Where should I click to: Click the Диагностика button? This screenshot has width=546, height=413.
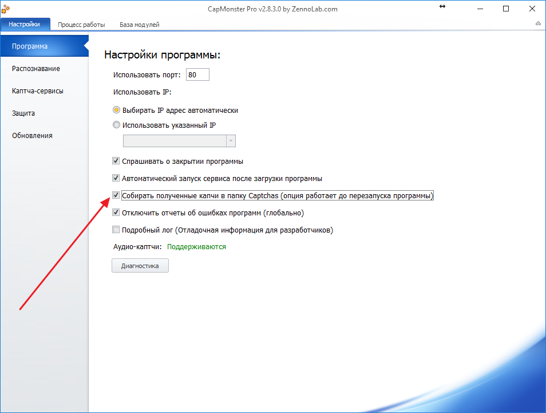coord(140,266)
